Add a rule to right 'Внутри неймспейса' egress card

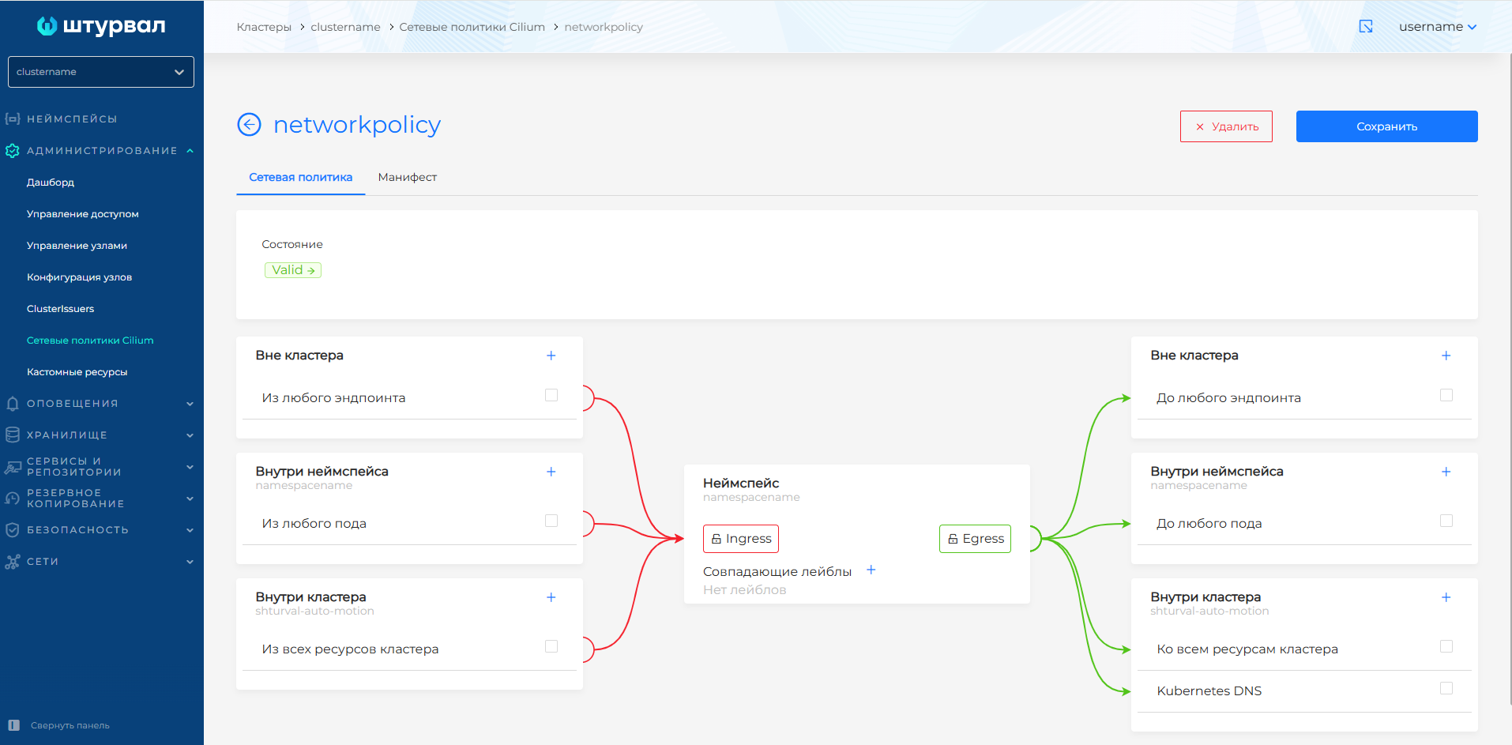tap(1446, 472)
